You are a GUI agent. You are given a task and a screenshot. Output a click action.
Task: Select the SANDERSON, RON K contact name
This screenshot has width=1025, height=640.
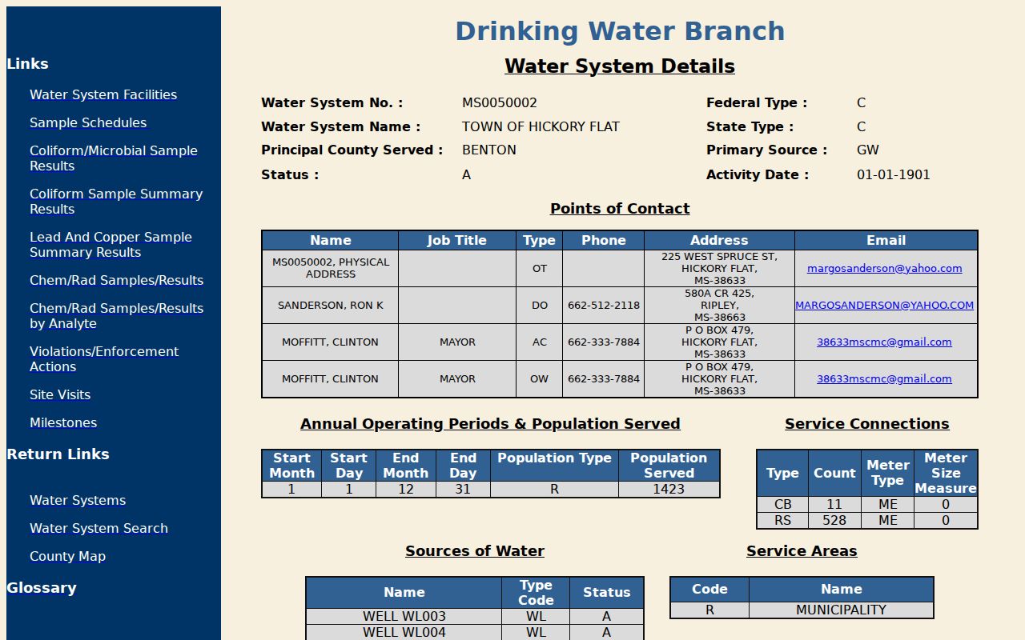tap(330, 306)
